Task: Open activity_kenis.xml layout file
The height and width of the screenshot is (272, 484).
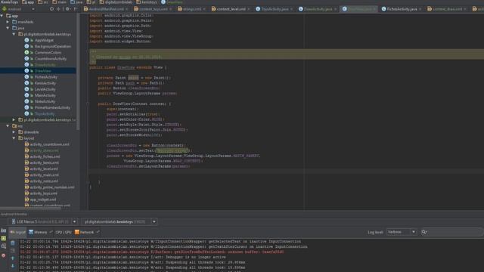Action: tap(44, 163)
